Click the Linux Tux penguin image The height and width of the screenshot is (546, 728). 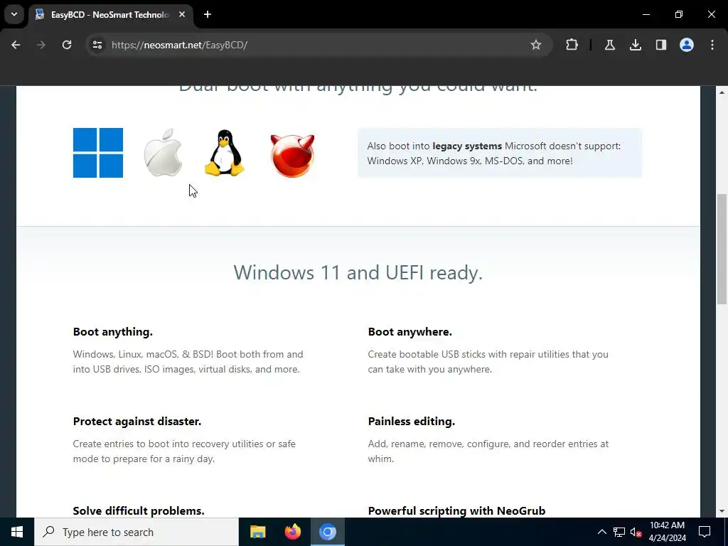point(225,153)
